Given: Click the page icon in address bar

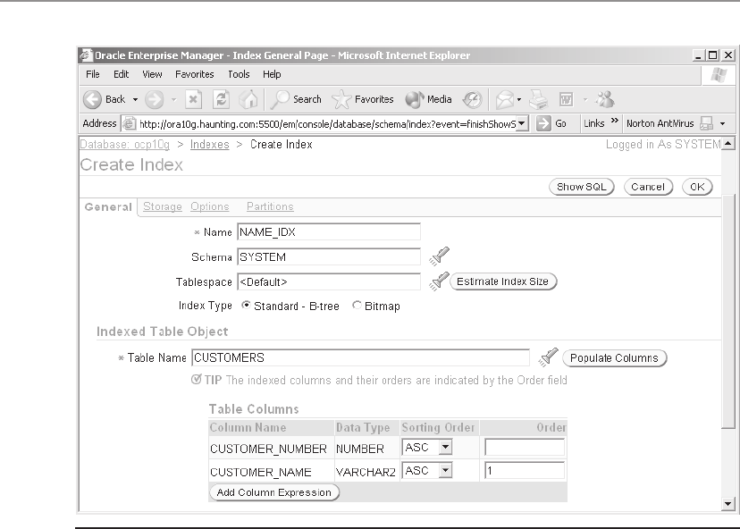Looking at the screenshot, I should 129,123.
